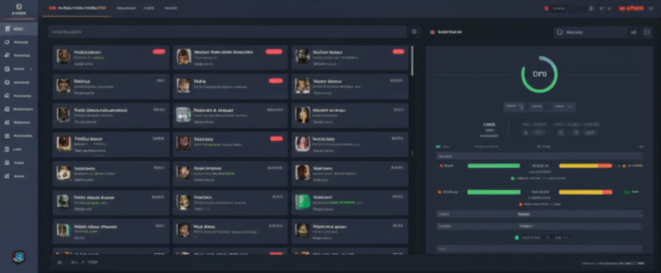The height and width of the screenshot is (273, 661).
Task: Open the grey-green thumbnail on the third card, middle column
Action: tap(183, 115)
